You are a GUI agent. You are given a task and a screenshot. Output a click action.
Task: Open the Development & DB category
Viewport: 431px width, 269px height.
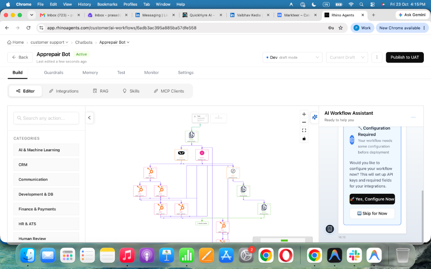click(46, 194)
